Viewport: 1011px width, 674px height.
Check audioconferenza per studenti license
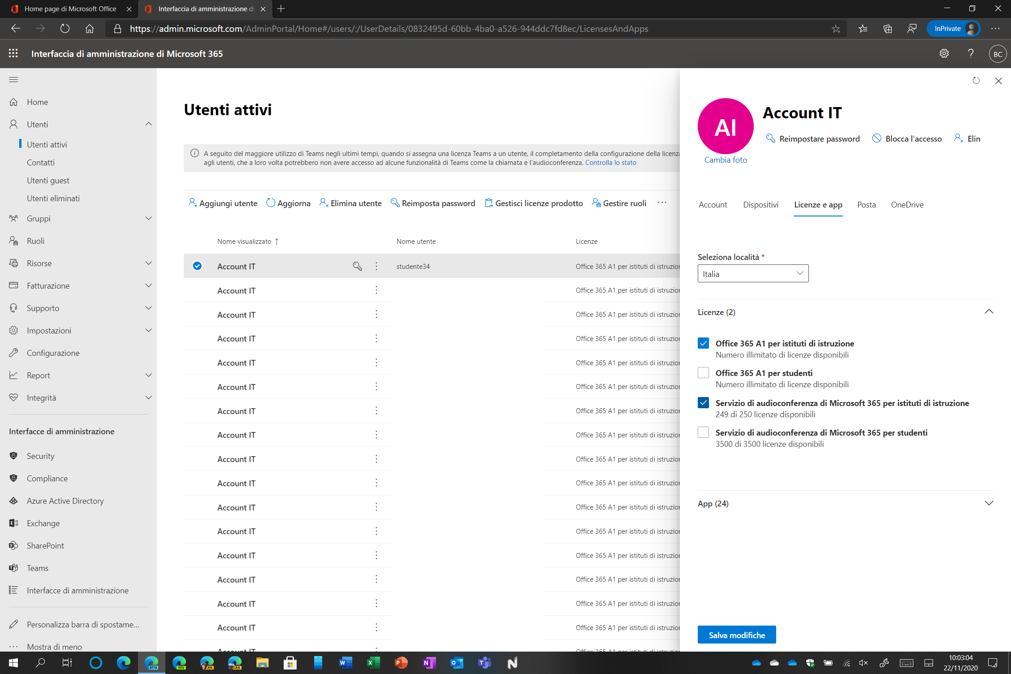(x=703, y=432)
